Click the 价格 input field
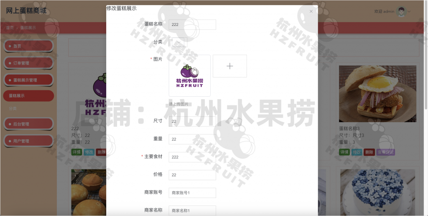 tap(192, 175)
